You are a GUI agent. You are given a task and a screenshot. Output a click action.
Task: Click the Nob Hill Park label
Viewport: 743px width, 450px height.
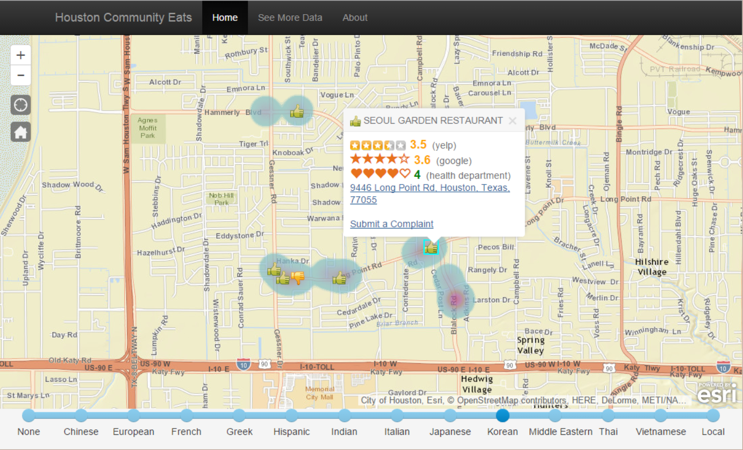pyautogui.click(x=222, y=199)
